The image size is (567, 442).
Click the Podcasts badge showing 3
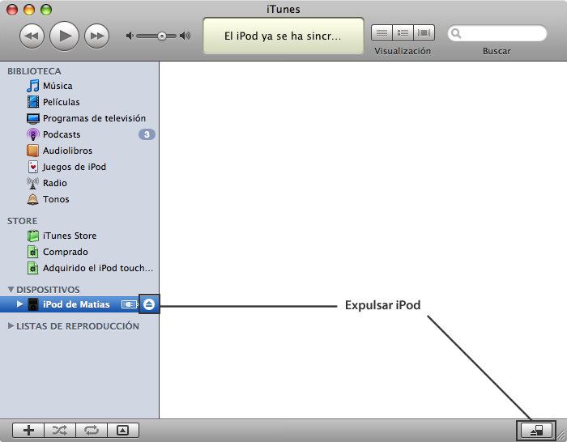147,134
